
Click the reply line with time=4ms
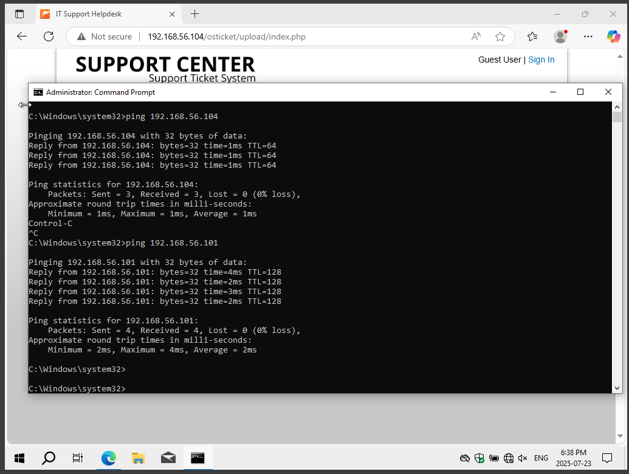tap(155, 272)
